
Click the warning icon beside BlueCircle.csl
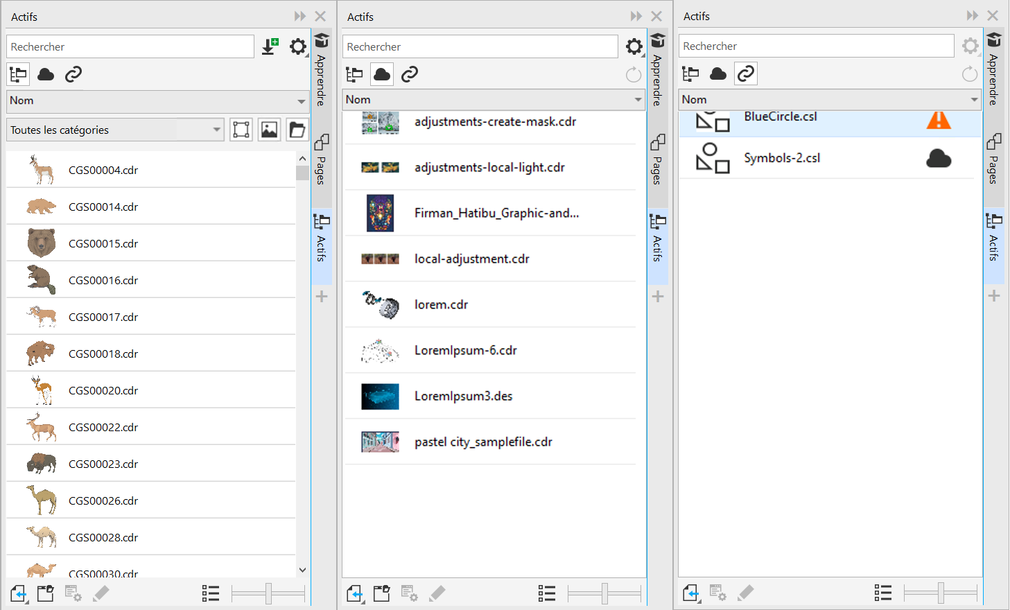click(x=938, y=120)
